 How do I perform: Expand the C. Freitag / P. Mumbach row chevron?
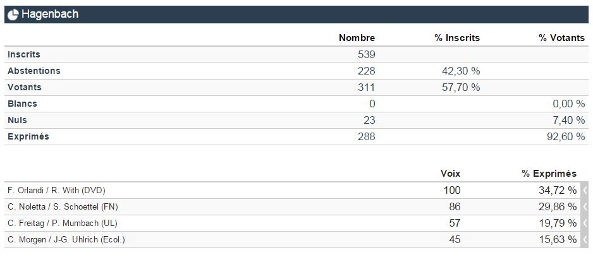[585, 223]
